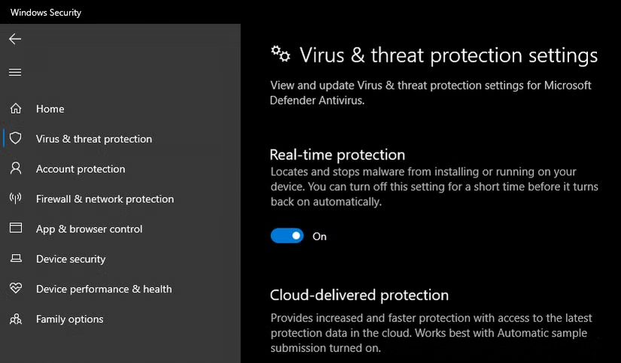Click the back arrow icon
The height and width of the screenshot is (363, 621).
[15, 39]
